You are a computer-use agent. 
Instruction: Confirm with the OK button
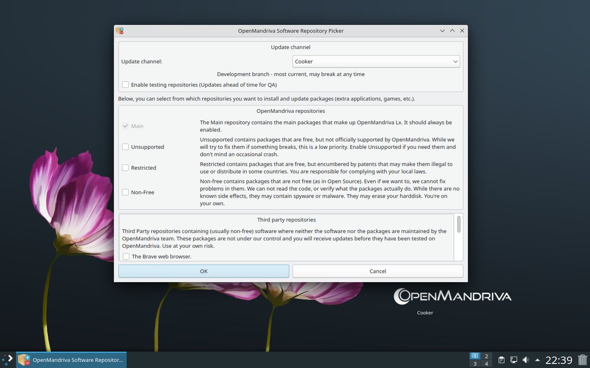click(x=204, y=271)
